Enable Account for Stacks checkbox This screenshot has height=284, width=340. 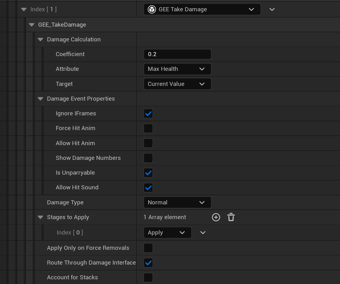click(148, 277)
